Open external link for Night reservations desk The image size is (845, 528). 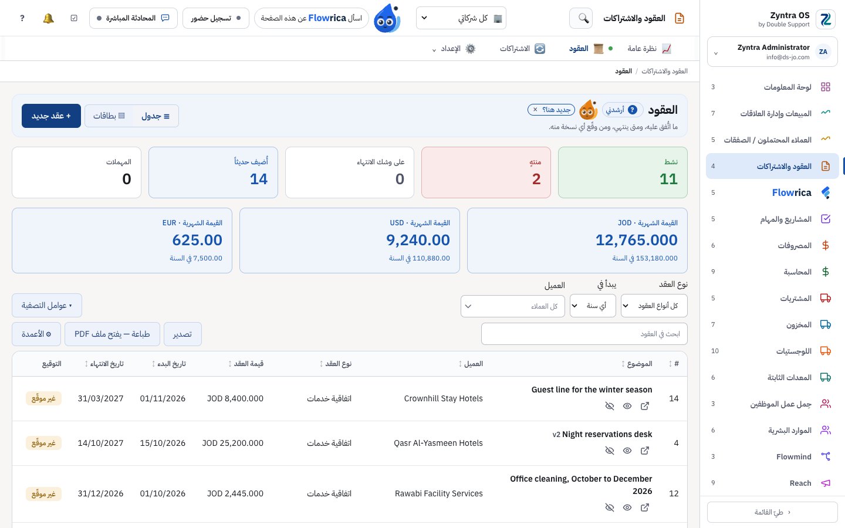[645, 451]
